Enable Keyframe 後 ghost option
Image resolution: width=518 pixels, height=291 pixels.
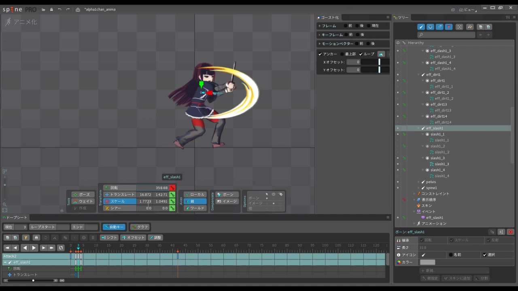point(357,35)
